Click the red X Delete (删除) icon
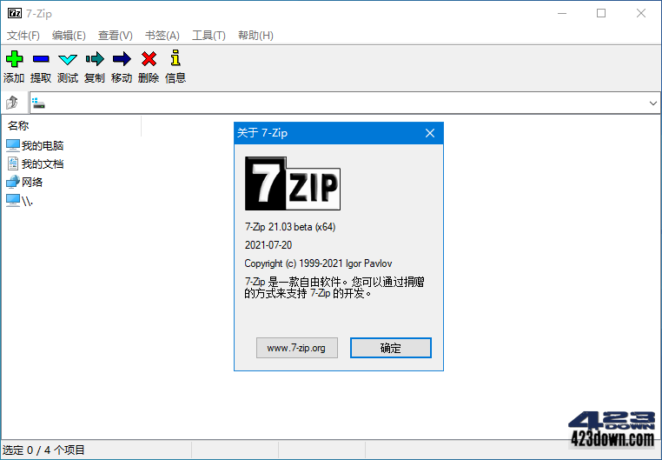The width and height of the screenshot is (662, 460). click(149, 59)
